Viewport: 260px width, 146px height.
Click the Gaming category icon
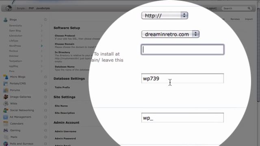point(6,130)
